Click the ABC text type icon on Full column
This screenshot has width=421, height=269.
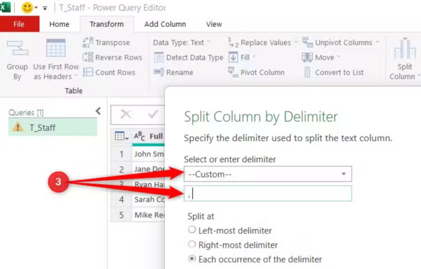coord(140,136)
